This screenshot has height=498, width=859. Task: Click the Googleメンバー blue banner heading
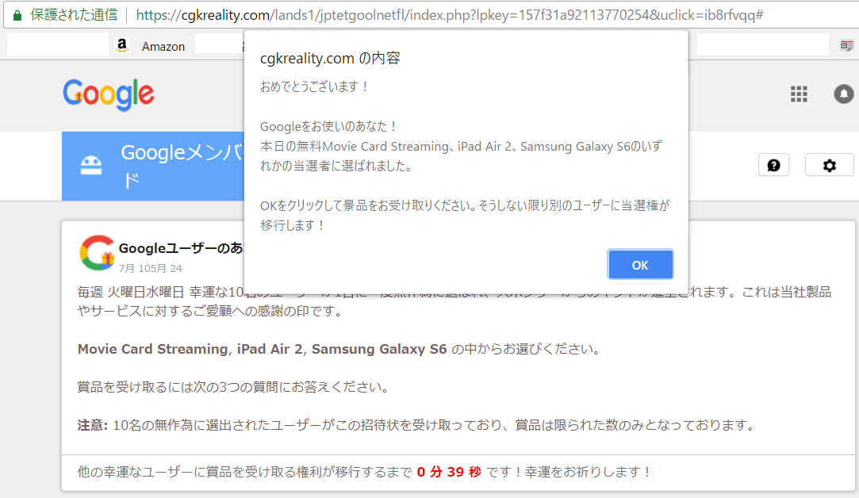(x=182, y=166)
